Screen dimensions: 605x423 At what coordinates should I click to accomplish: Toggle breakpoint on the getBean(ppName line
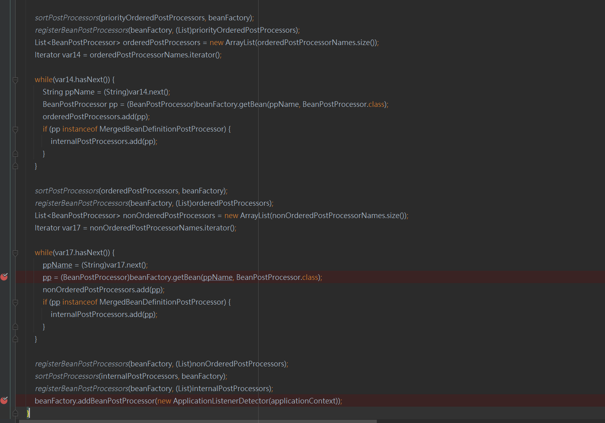4,277
